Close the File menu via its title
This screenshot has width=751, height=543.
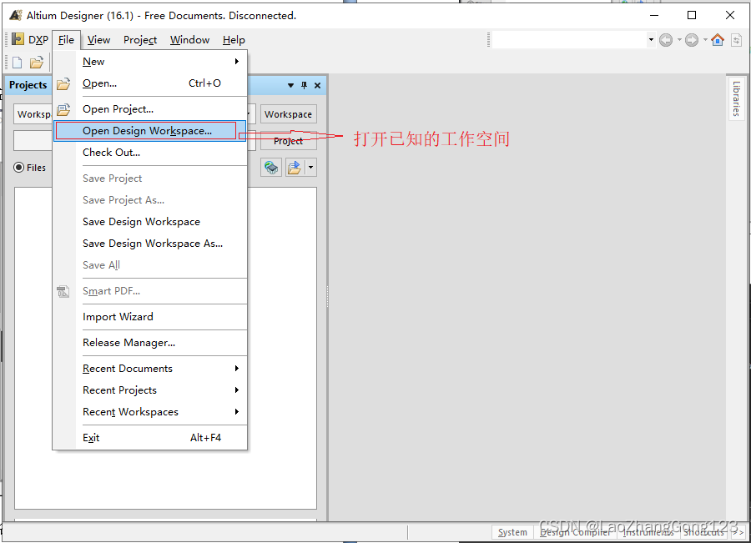[x=66, y=40]
